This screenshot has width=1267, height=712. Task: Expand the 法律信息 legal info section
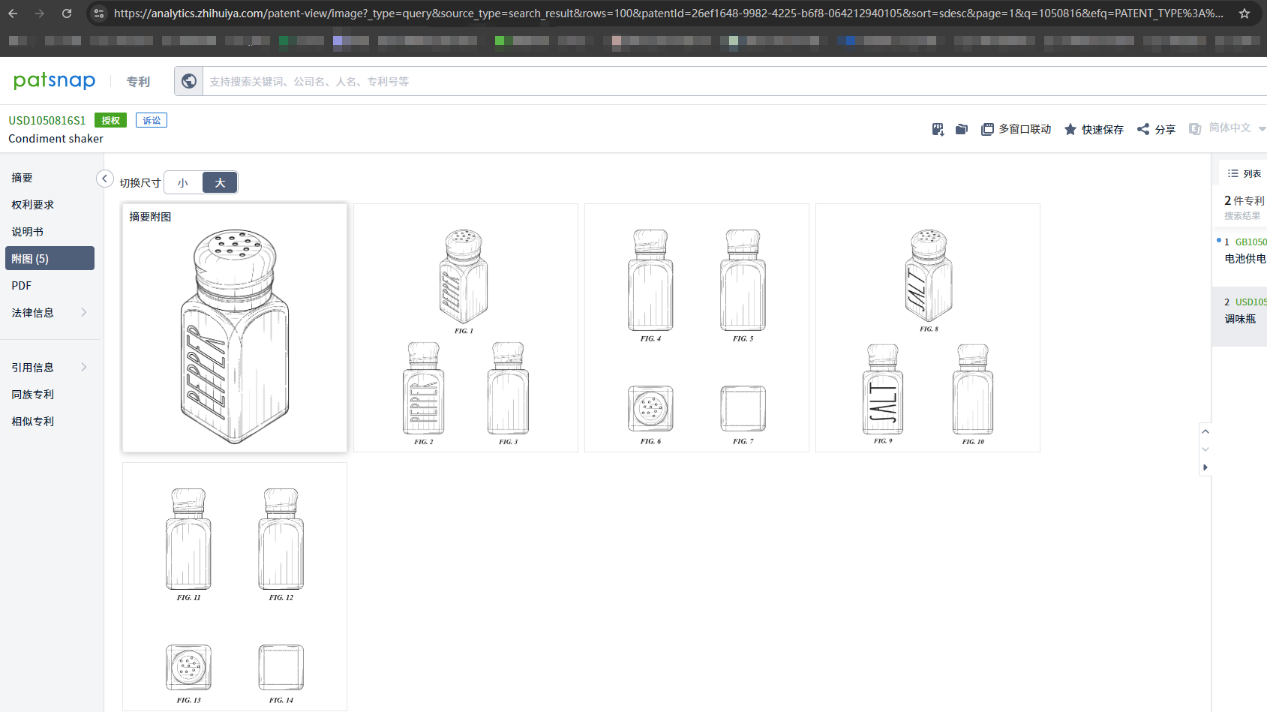(x=50, y=313)
